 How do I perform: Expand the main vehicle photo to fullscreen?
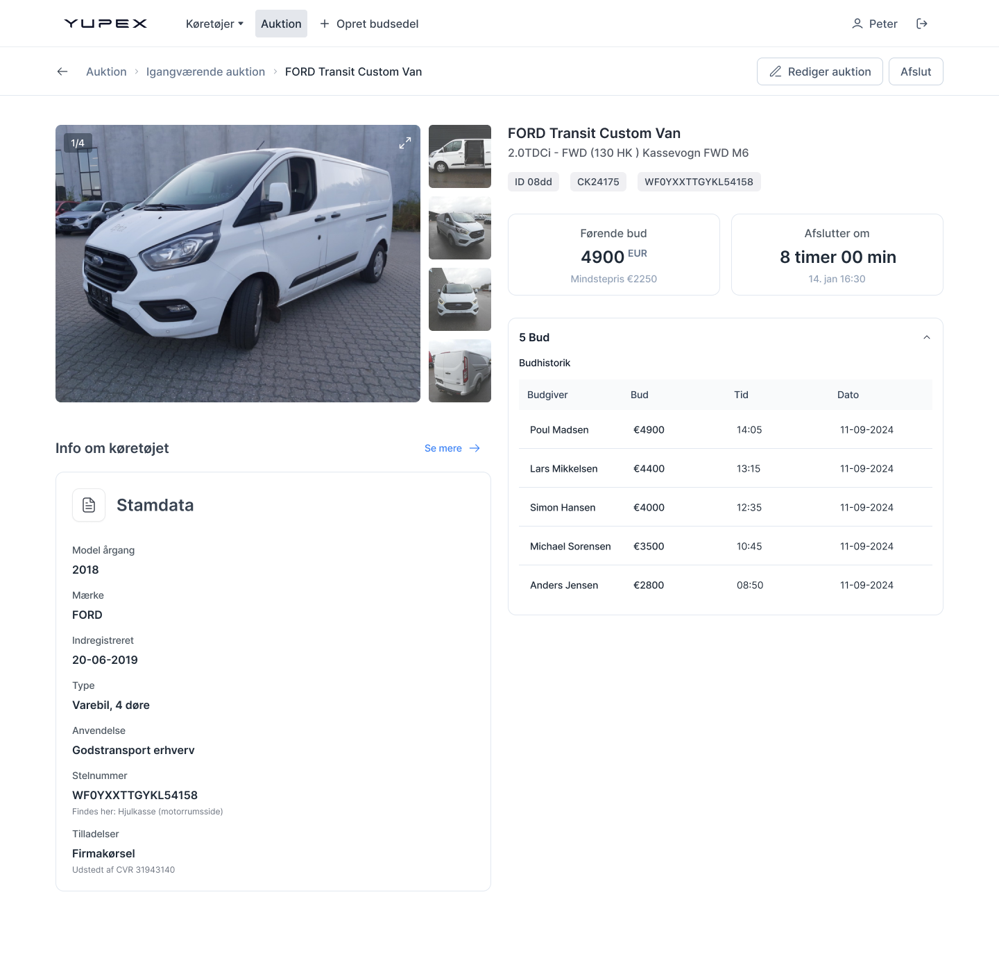tap(405, 143)
